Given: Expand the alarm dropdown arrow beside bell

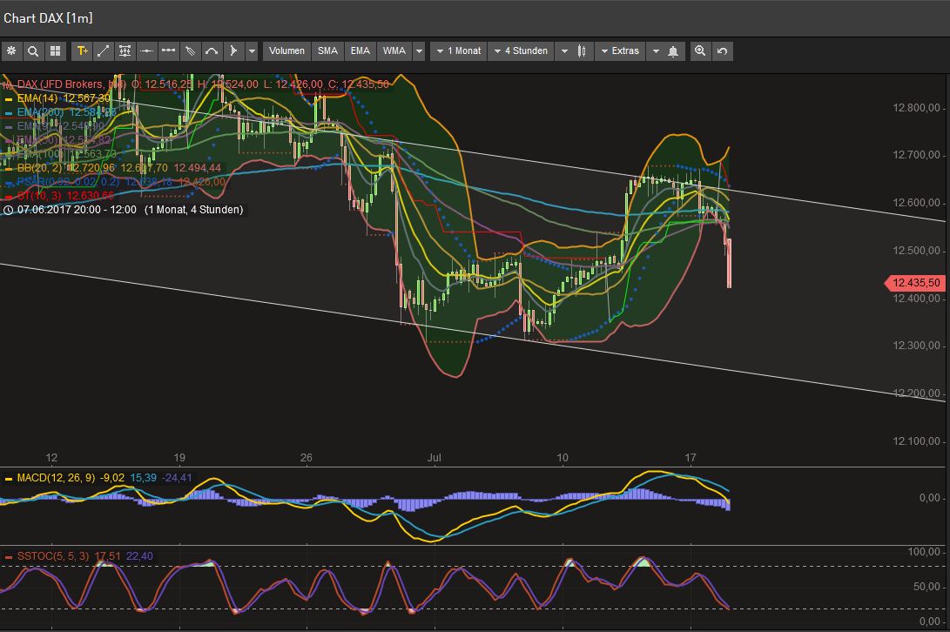Looking at the screenshot, I should pyautogui.click(x=656, y=50).
